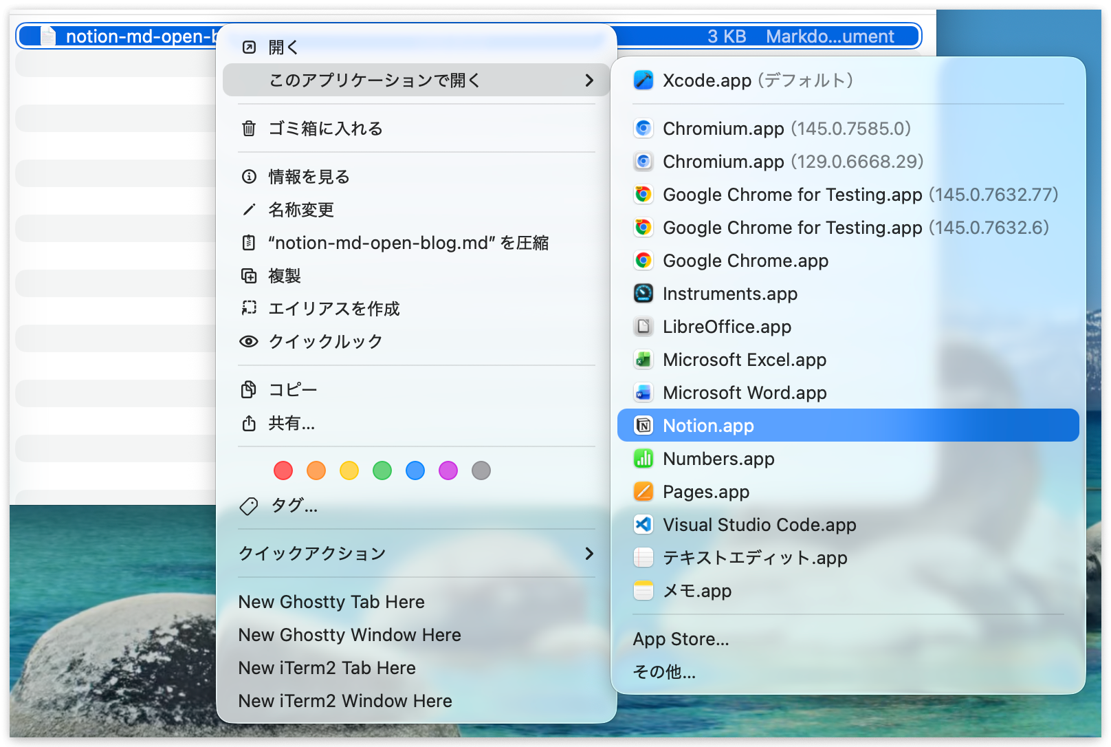
Task: Select the notion-md-open-blog file icon in Finder
Action: pyautogui.click(x=48, y=36)
